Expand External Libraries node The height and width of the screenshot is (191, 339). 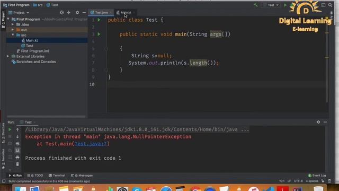[8, 56]
